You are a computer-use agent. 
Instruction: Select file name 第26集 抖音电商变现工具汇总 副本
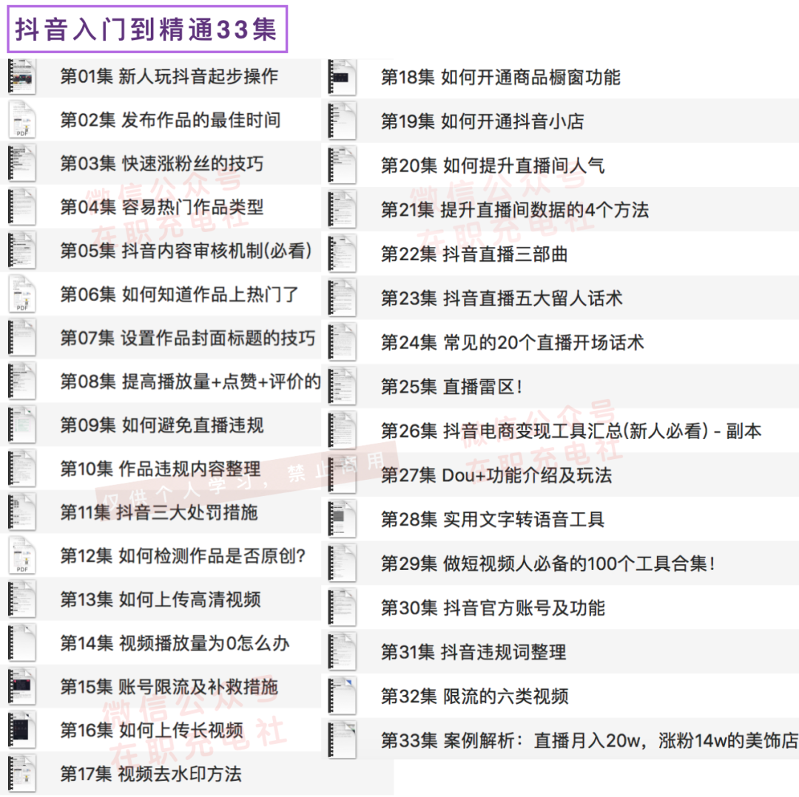click(x=572, y=431)
